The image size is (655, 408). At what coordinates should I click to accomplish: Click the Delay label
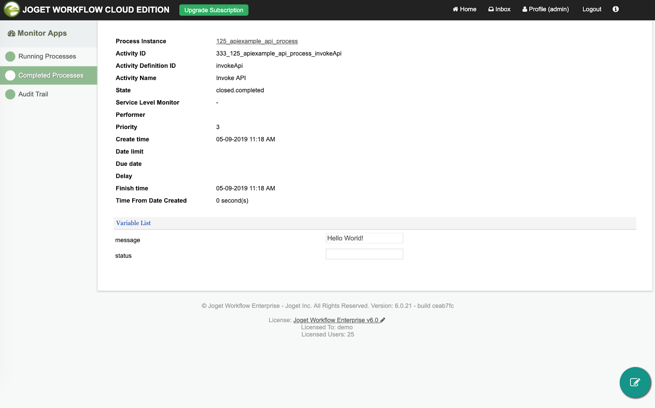click(x=124, y=176)
